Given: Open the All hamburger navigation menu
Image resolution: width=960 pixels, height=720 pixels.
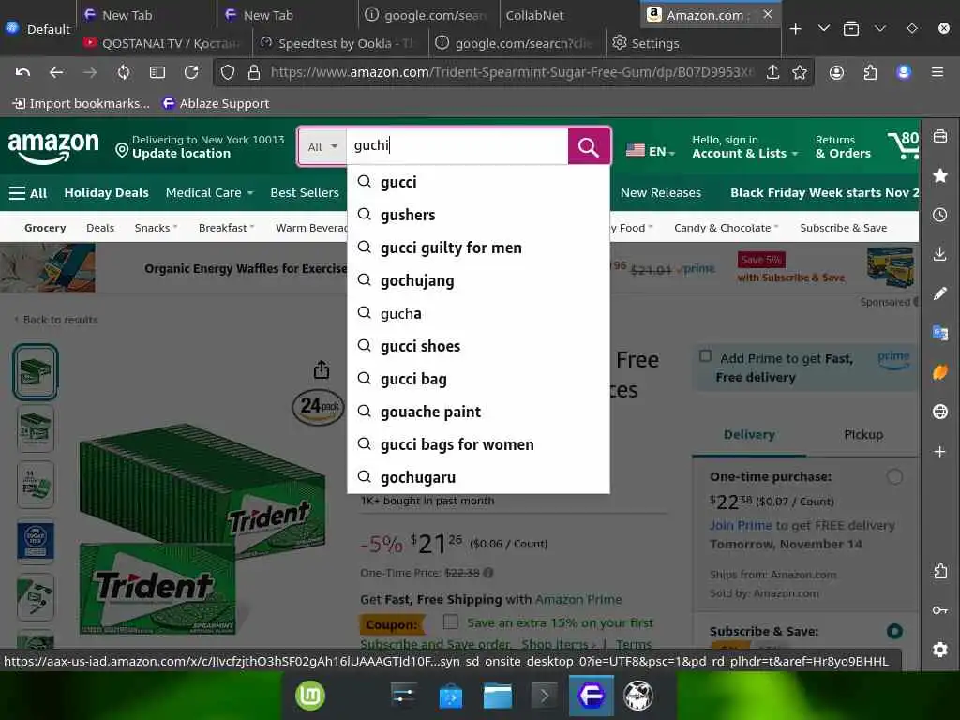Looking at the screenshot, I should click(28, 193).
